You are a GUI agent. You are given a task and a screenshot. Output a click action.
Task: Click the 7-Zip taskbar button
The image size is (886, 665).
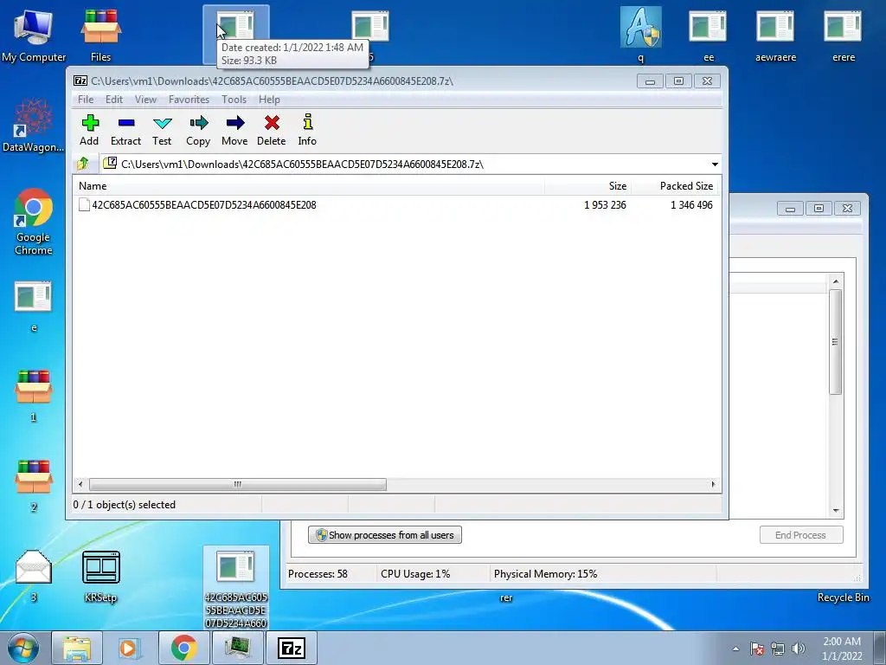click(x=291, y=648)
